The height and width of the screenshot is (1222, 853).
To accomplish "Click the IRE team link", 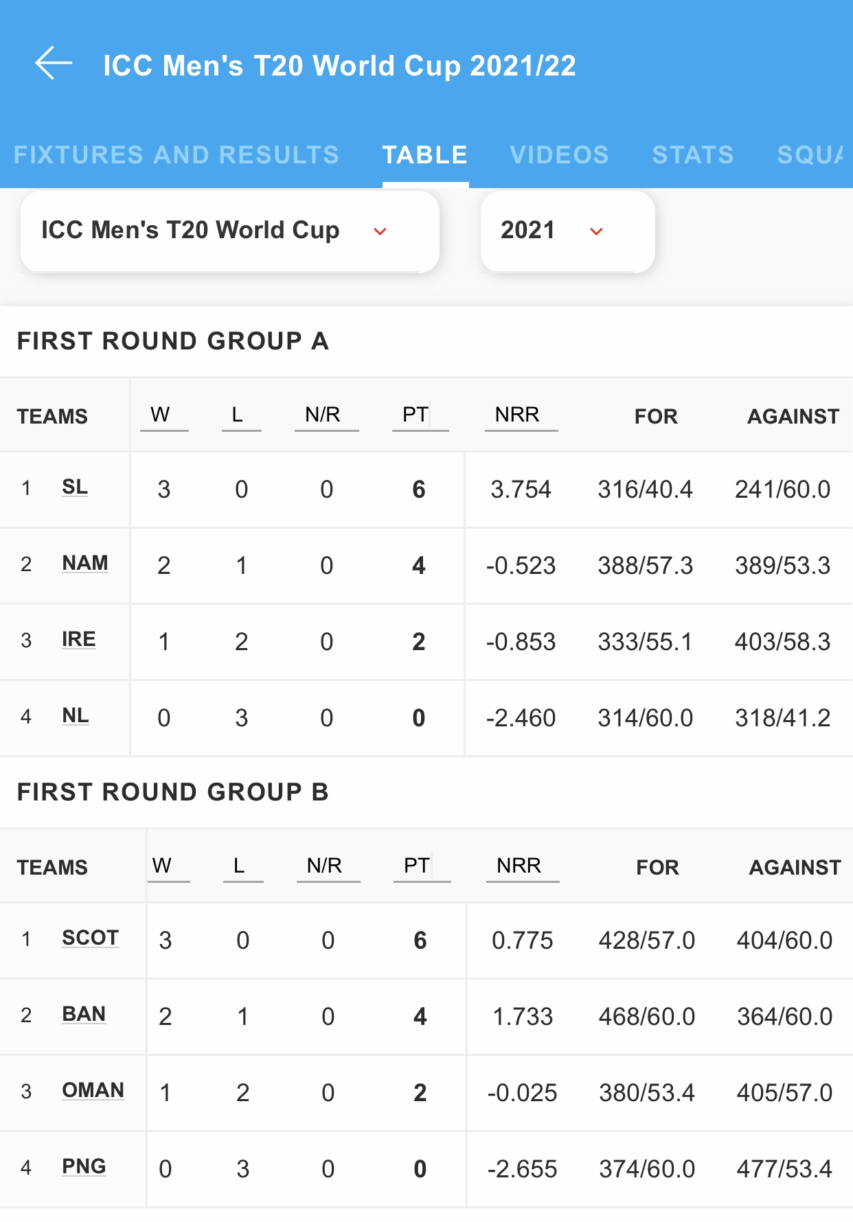I will (x=79, y=640).
